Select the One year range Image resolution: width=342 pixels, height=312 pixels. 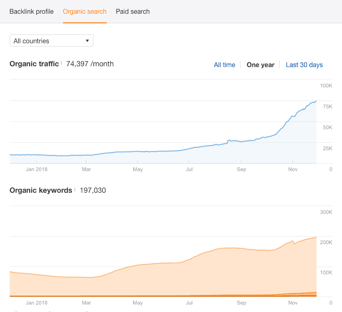coord(260,65)
